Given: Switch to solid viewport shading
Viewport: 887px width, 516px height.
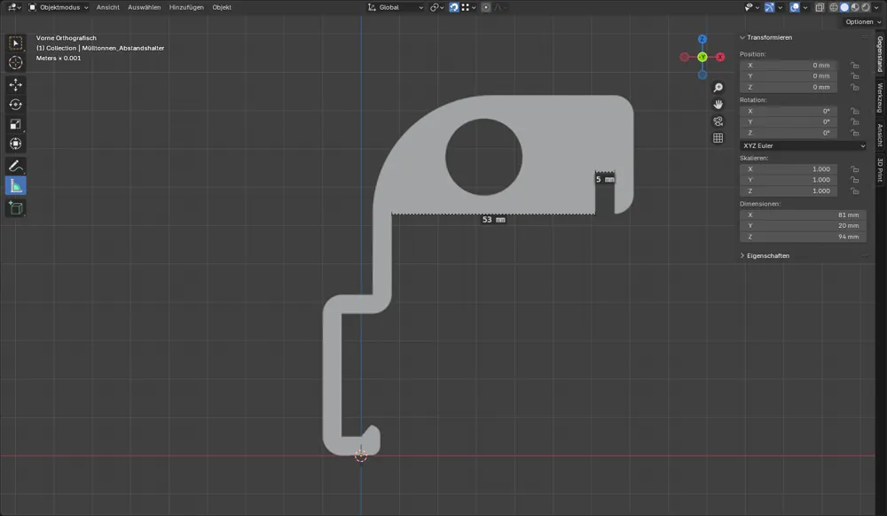Looking at the screenshot, I should (844, 7).
